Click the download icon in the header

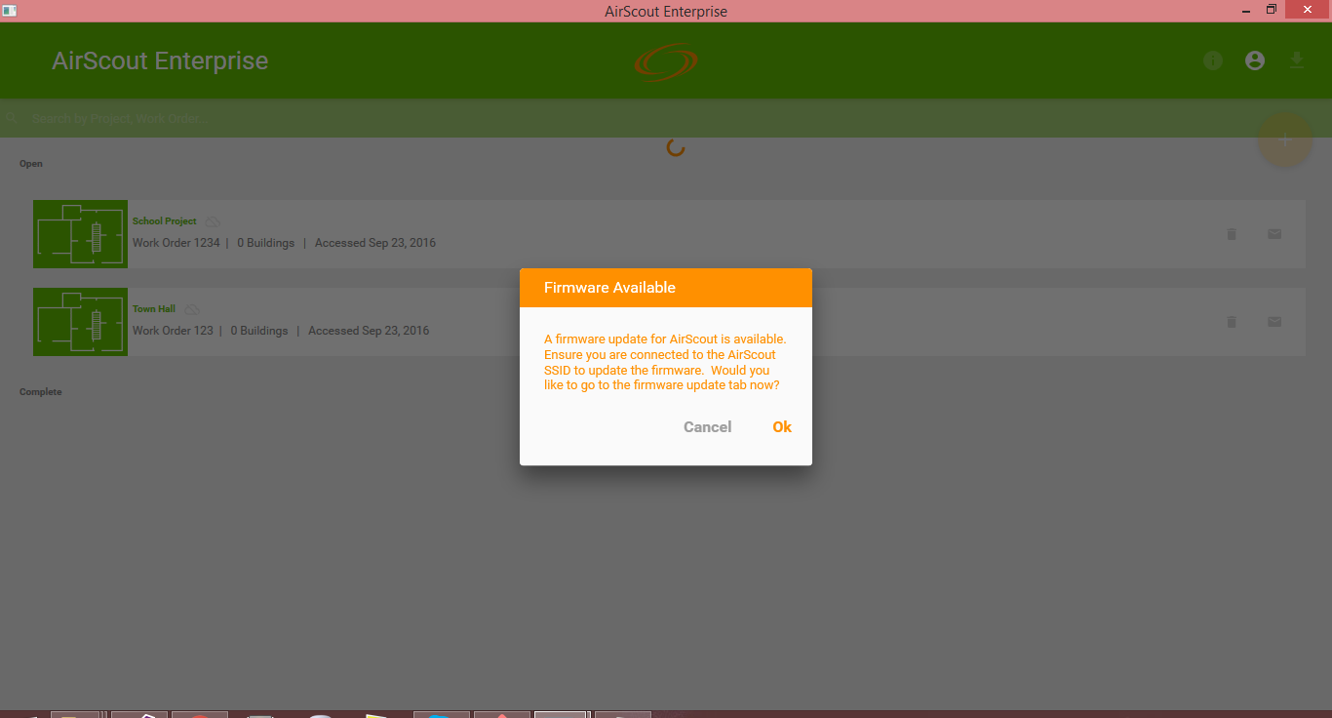pos(1296,60)
